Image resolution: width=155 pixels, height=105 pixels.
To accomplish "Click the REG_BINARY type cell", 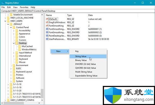I will point(73,39).
